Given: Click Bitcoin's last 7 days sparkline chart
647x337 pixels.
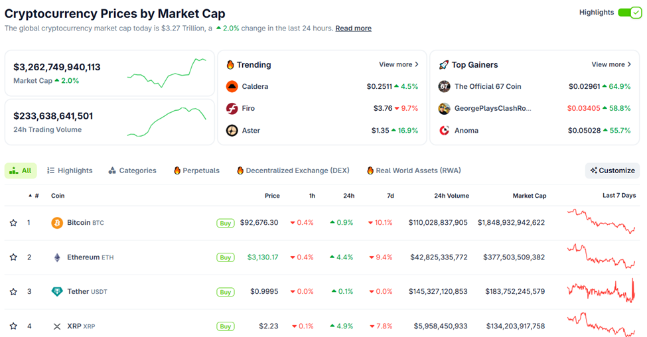Looking at the screenshot, I should click(x=601, y=222).
